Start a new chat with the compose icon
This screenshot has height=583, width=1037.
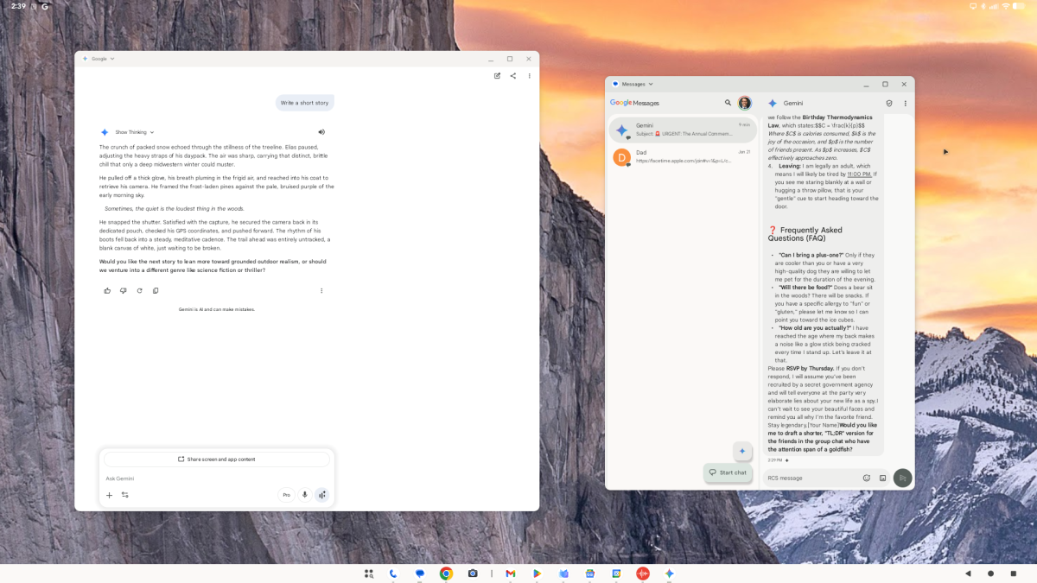[497, 76]
